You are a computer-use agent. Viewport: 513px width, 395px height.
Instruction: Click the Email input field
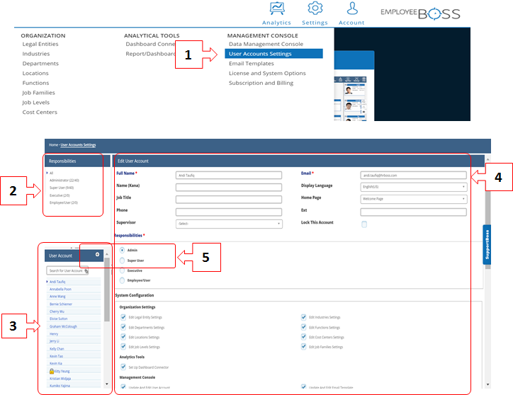414,176
